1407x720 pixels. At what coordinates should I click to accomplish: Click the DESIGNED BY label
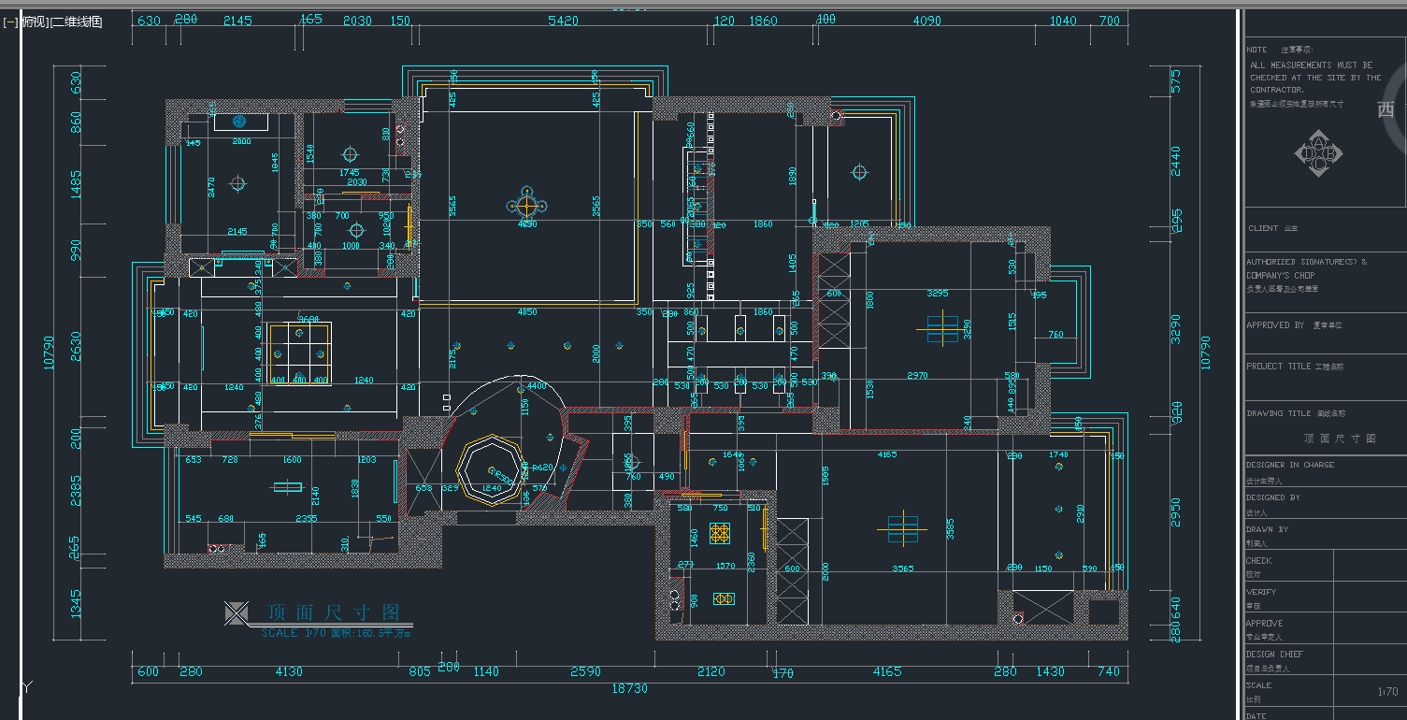1272,497
